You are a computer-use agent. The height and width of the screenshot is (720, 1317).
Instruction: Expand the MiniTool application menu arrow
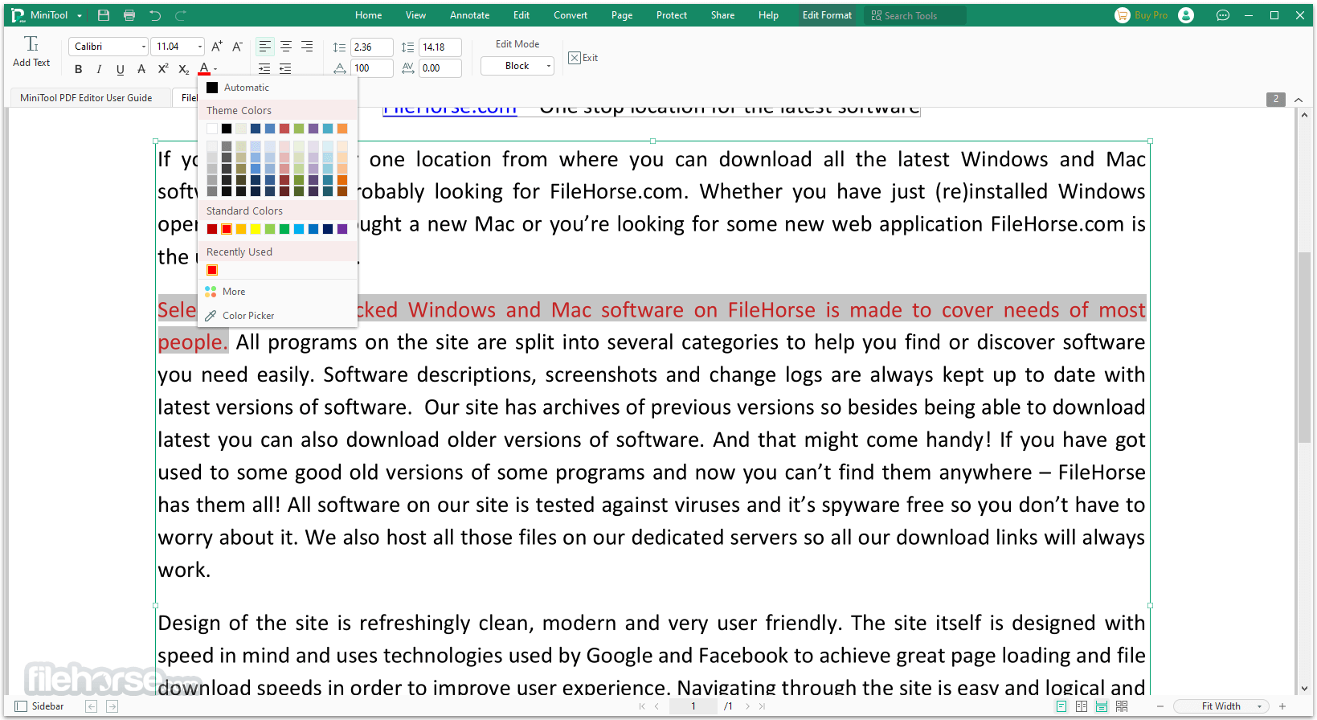[80, 15]
